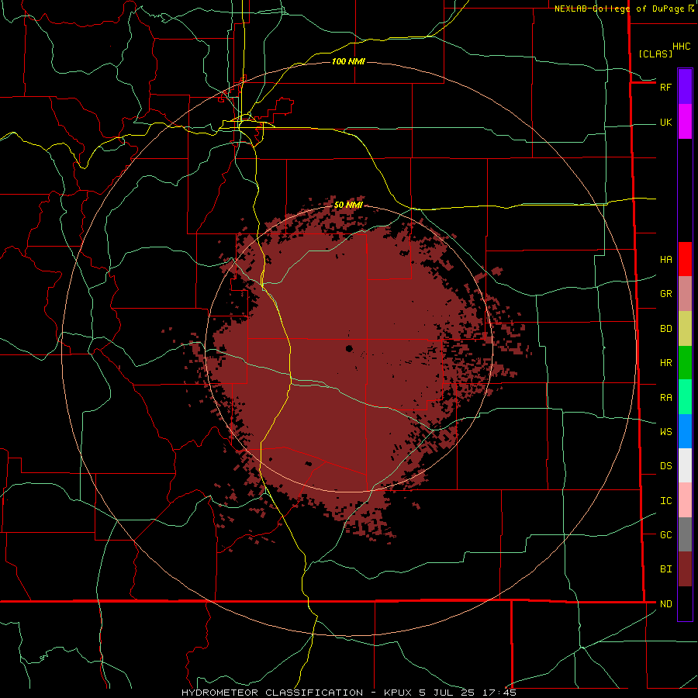Click the 'RA' legend label text
The image size is (698, 698).
pos(665,398)
